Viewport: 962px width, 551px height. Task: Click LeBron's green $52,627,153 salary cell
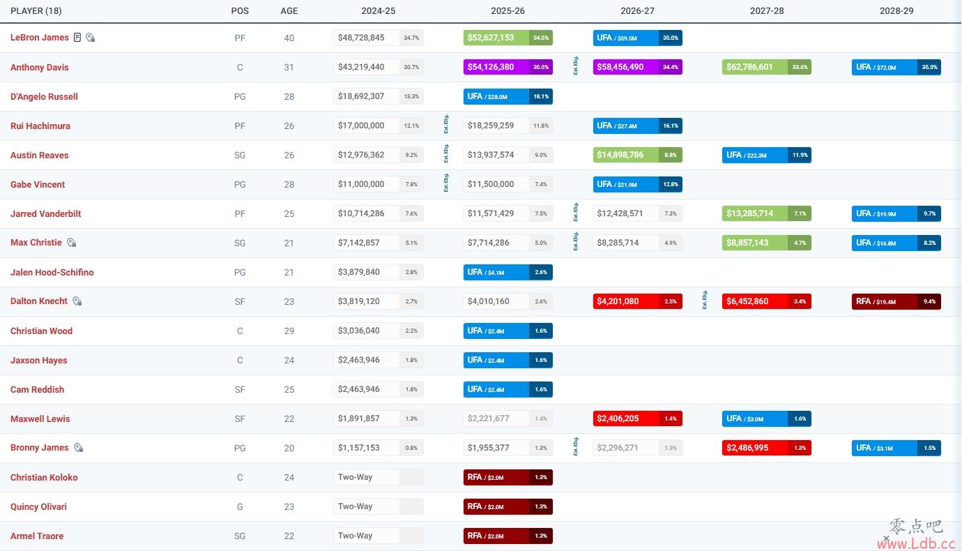pos(508,38)
